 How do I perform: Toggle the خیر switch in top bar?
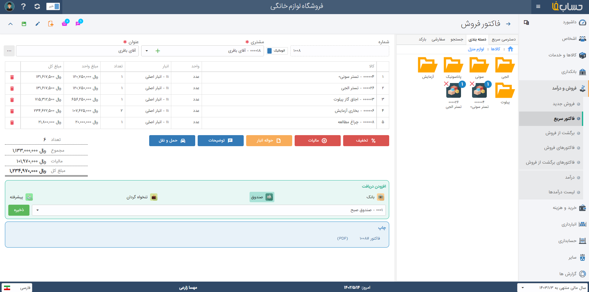pyautogui.click(x=53, y=6)
